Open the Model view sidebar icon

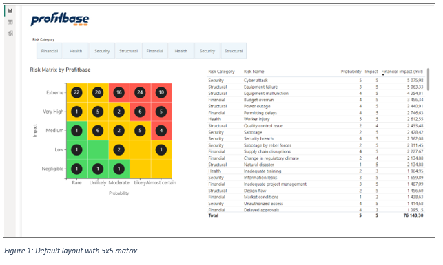pos(10,34)
